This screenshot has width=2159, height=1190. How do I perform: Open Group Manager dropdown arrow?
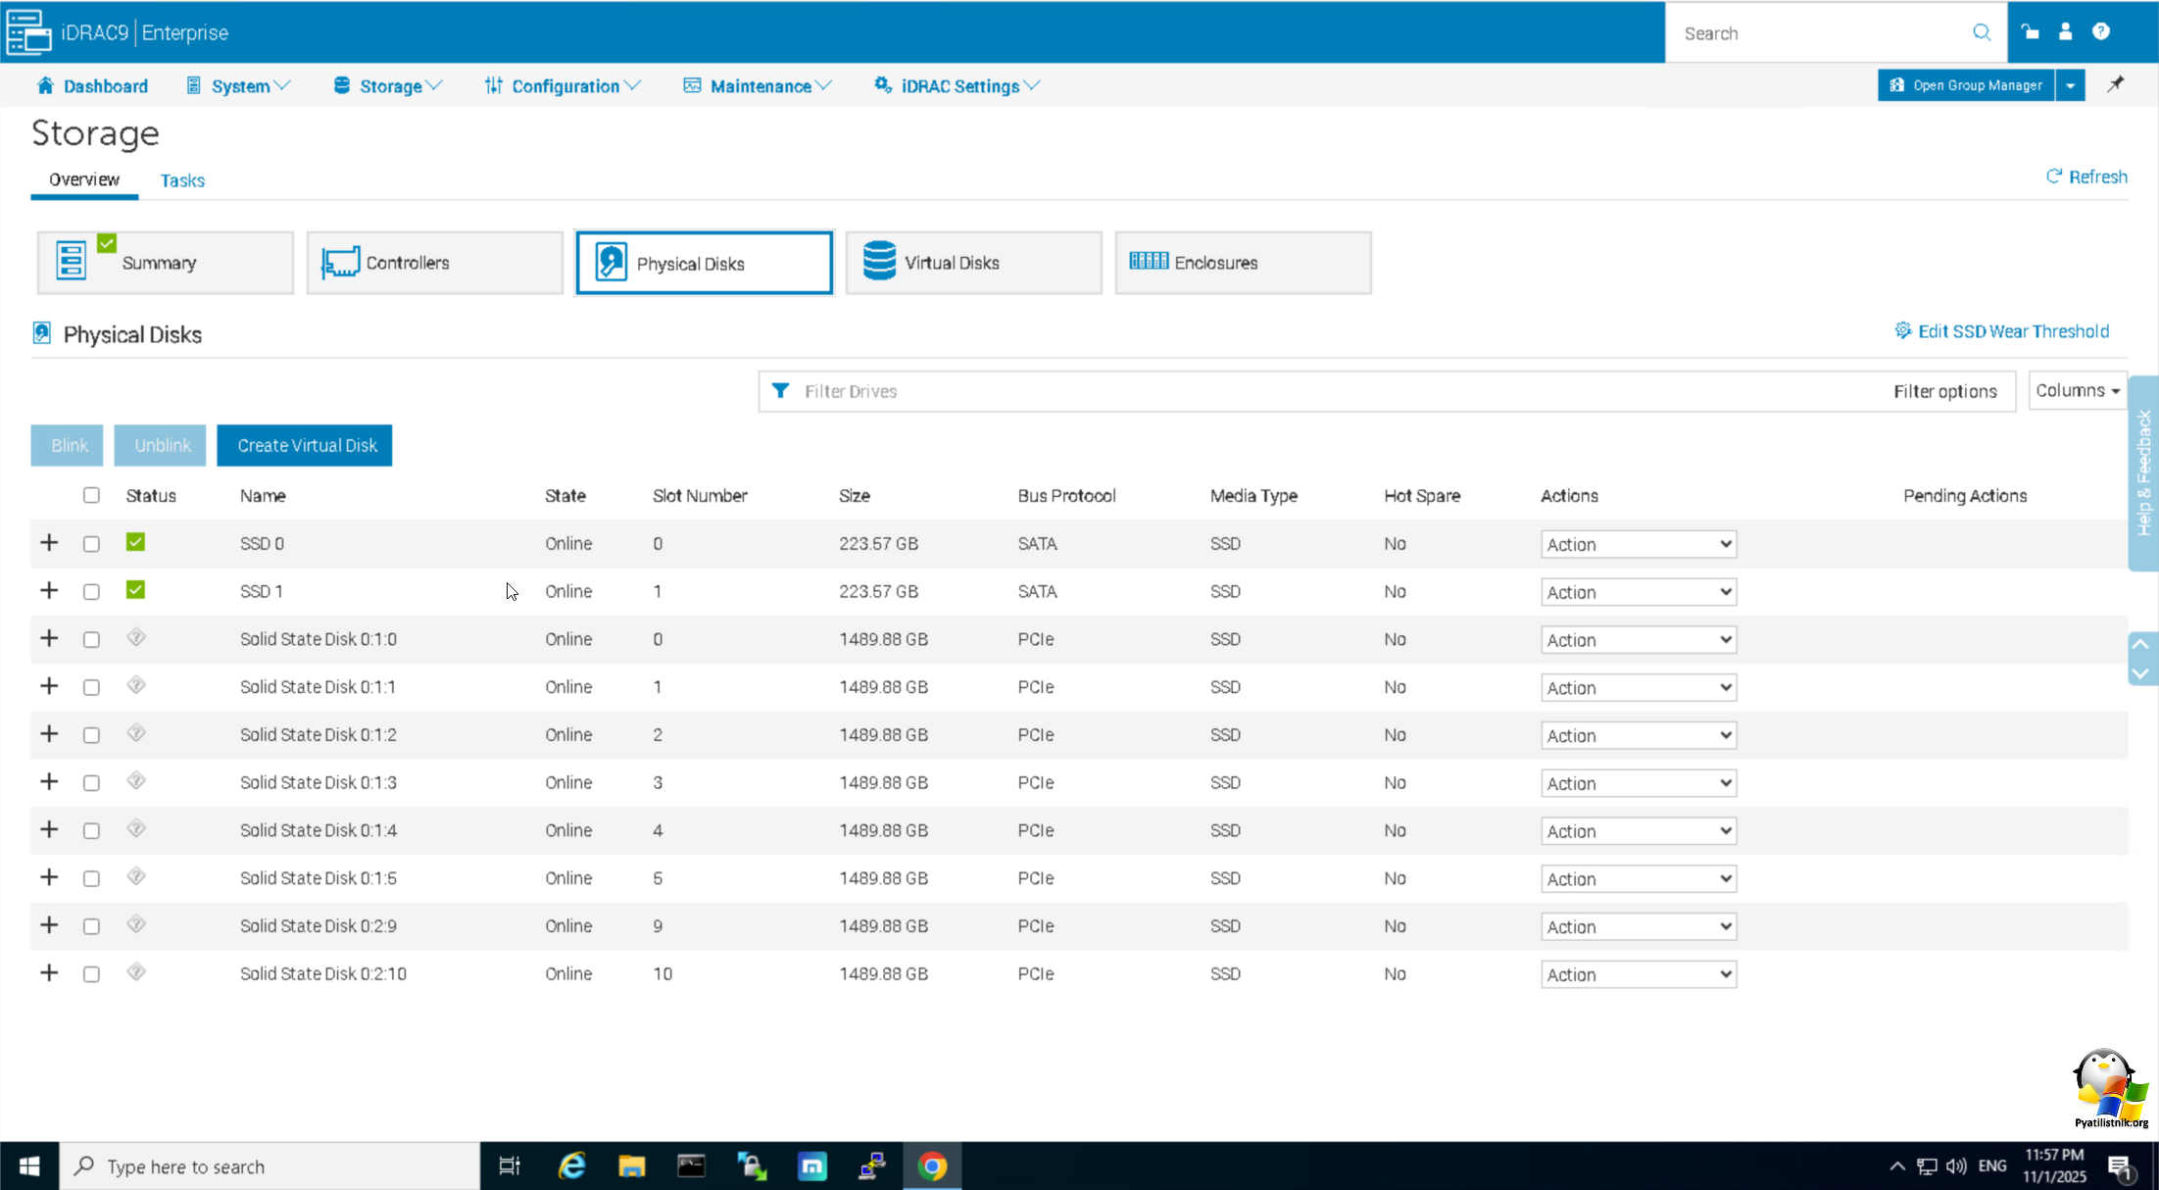(x=2070, y=85)
